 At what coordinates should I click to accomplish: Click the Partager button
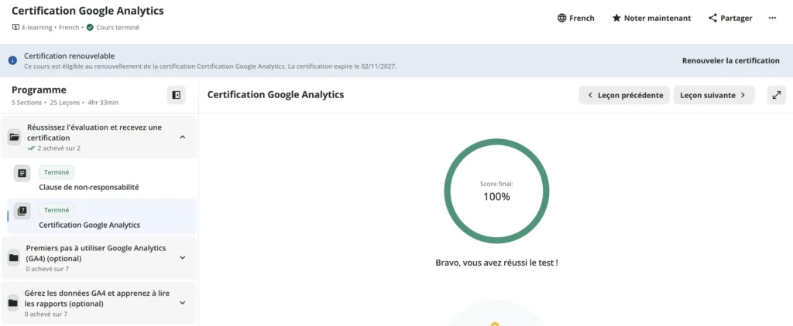(730, 19)
